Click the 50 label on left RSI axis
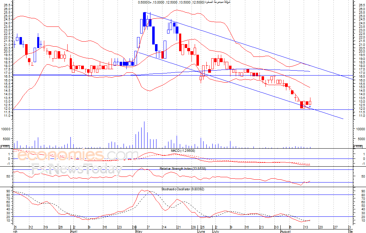This screenshot has width=366, height=233. coord(8,176)
